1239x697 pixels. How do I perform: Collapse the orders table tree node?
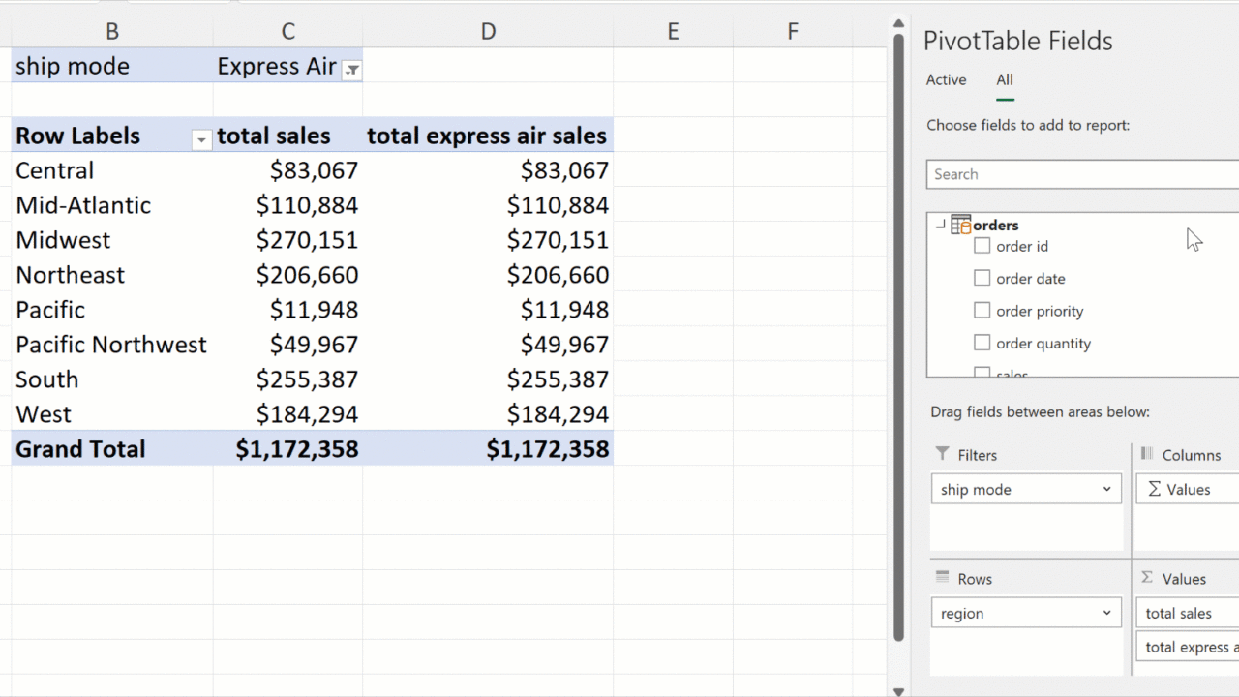940,225
